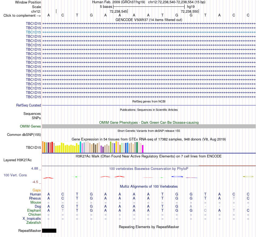Click the TBC1D15 label beside GTEx bar chart

tap(33, 148)
